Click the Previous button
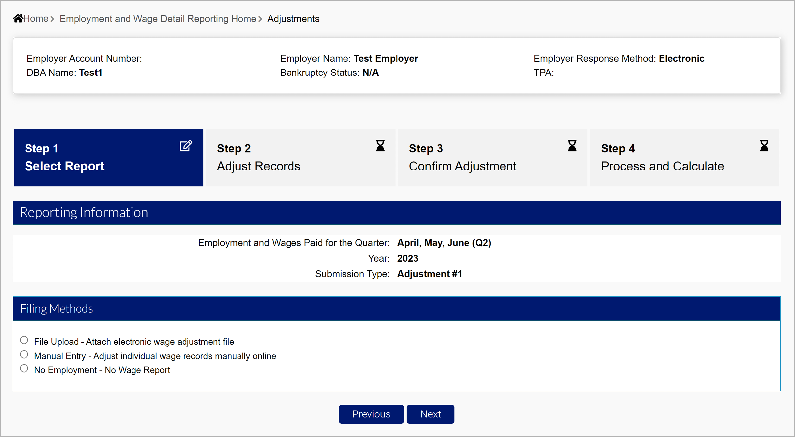Viewport: 795px width, 437px height. (x=371, y=414)
